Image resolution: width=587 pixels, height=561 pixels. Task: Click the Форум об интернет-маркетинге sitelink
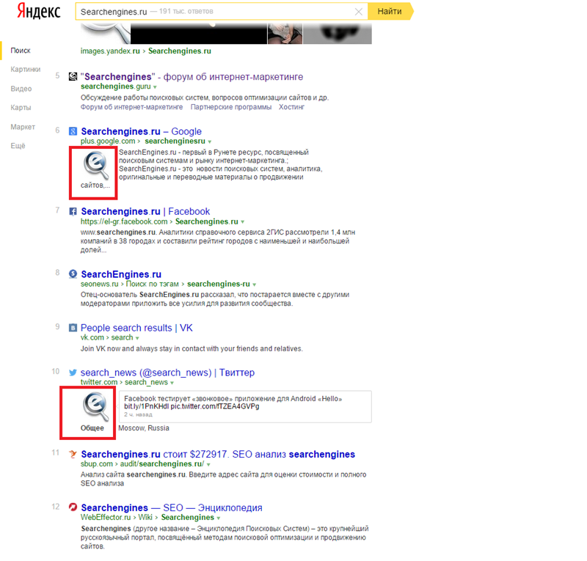[132, 107]
